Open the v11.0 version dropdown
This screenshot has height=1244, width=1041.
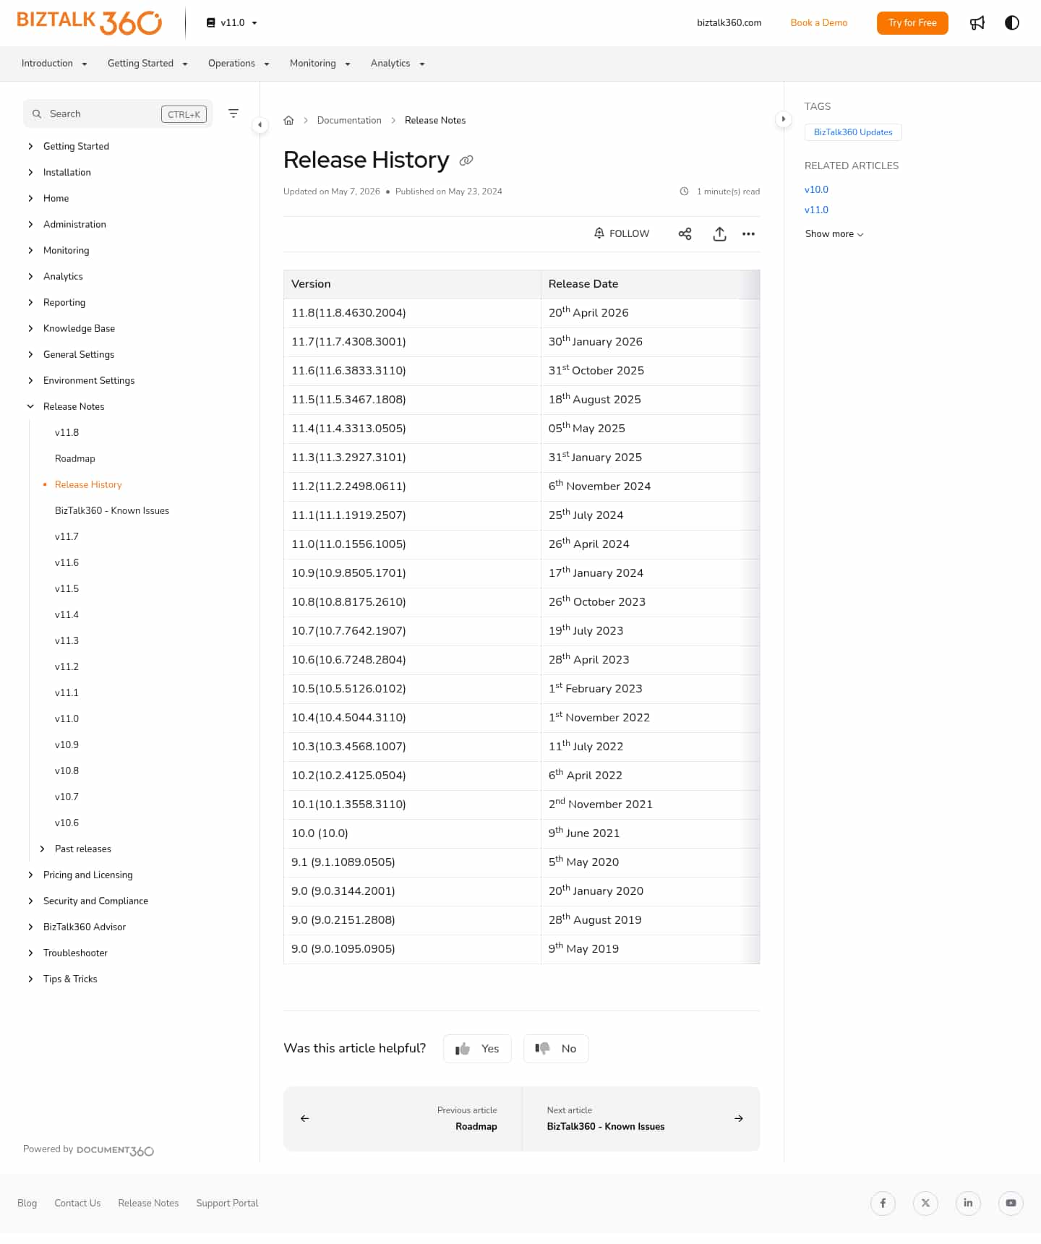click(x=232, y=22)
